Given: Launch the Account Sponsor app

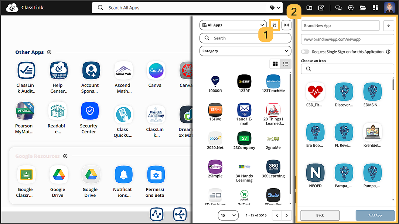Looking at the screenshot, I should (x=91, y=70).
